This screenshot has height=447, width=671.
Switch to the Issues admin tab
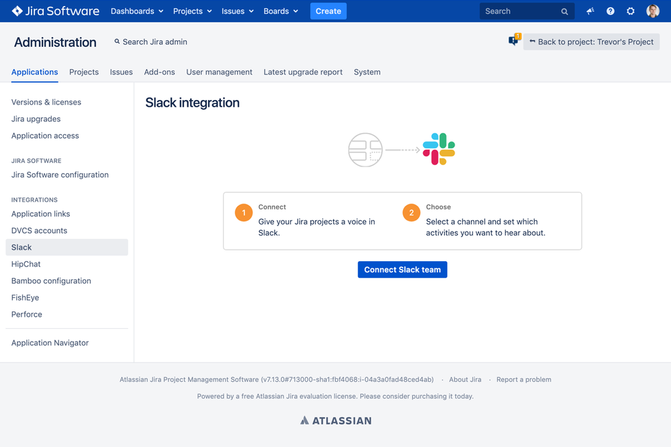(x=121, y=72)
